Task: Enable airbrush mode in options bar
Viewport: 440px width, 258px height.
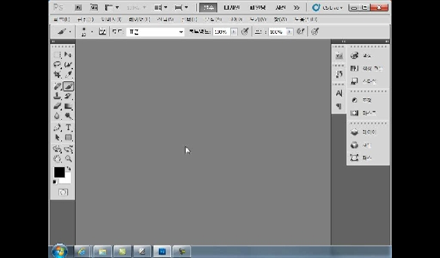Action: [300, 32]
